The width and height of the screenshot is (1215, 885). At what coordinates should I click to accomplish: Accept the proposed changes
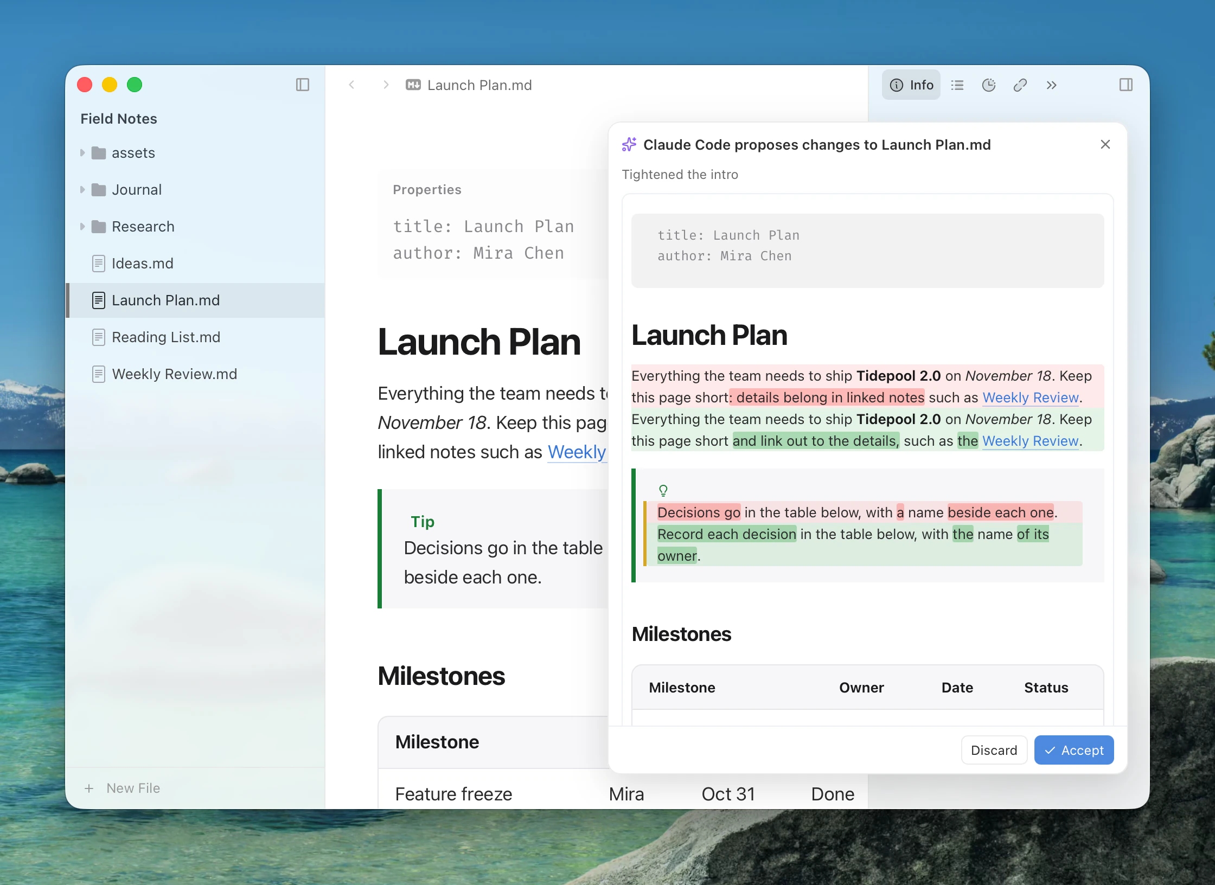tap(1074, 750)
